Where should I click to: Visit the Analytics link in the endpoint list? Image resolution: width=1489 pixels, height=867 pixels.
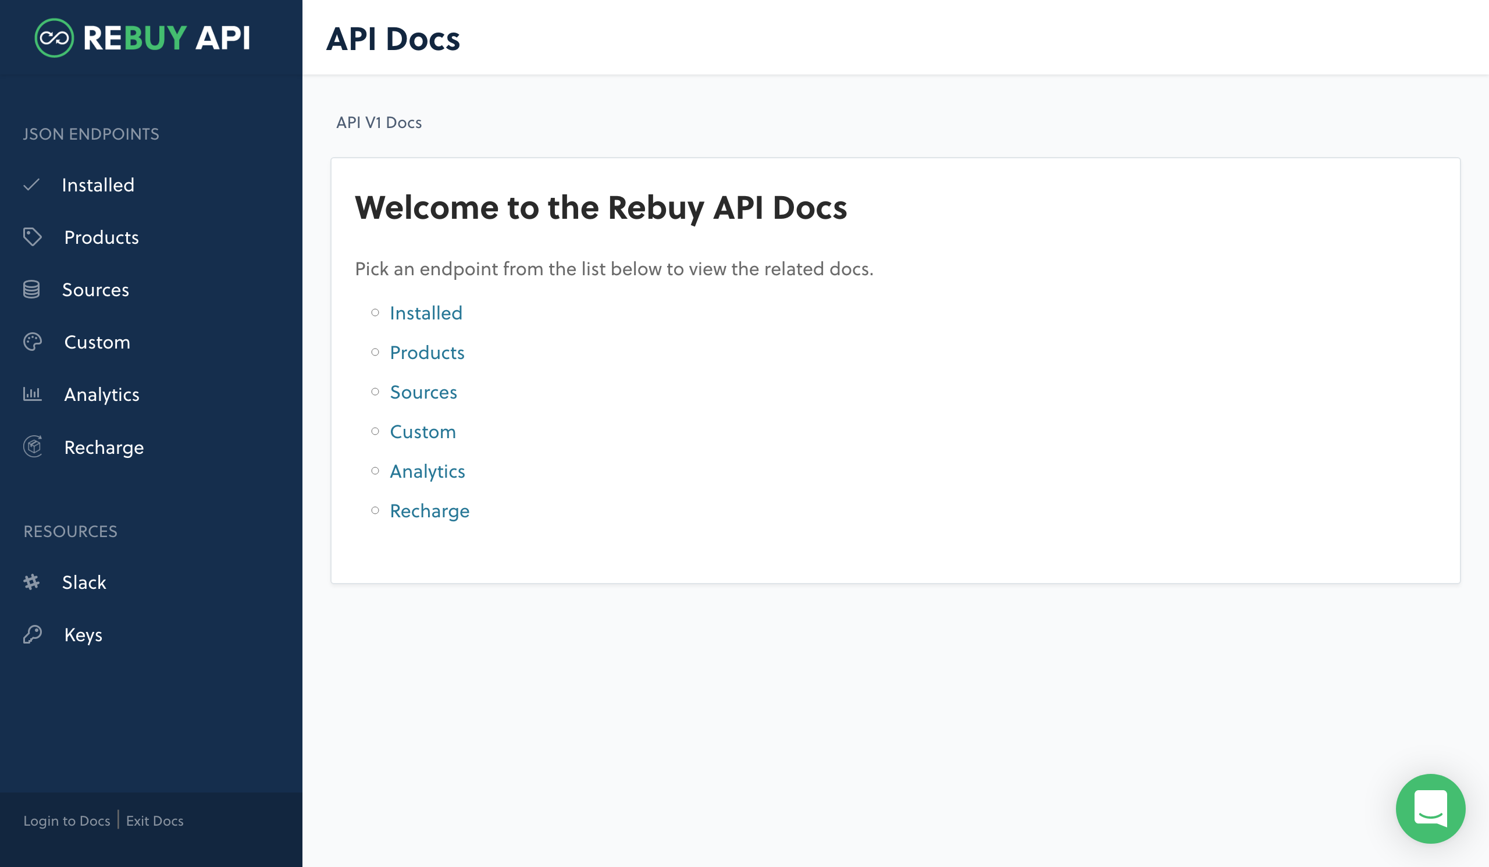(x=428, y=471)
